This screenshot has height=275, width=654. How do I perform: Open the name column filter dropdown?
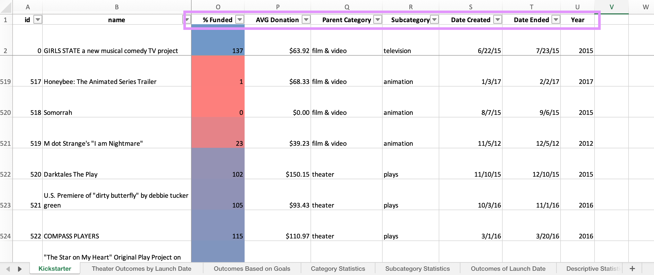click(x=187, y=19)
